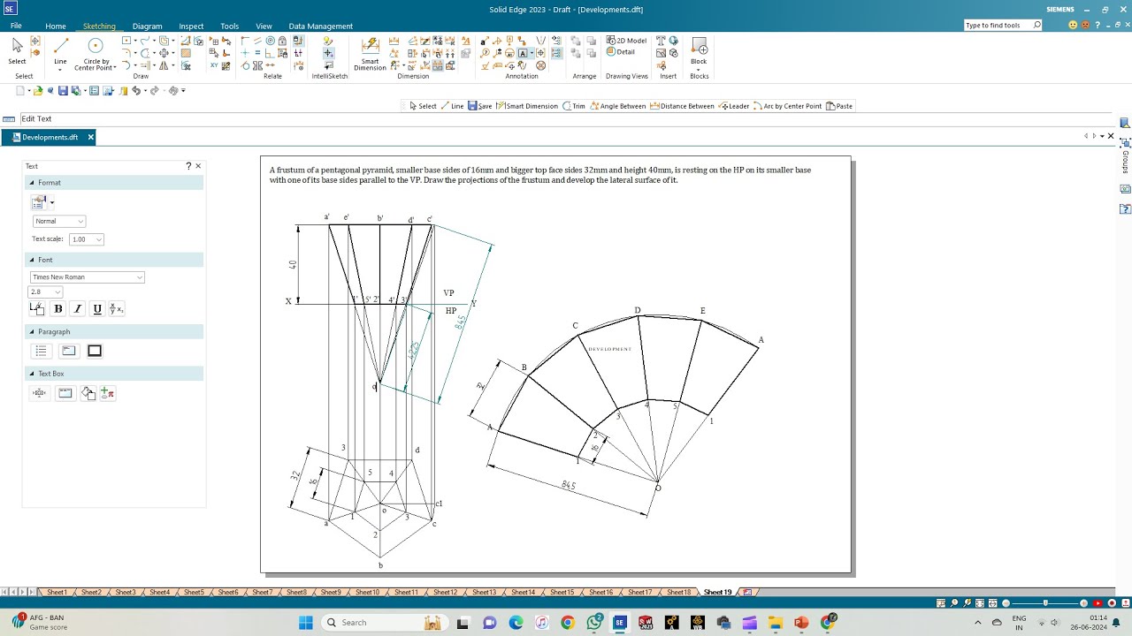Choose the Select arrow tool in the ribbon
1132x636 pixels.
[x=17, y=51]
